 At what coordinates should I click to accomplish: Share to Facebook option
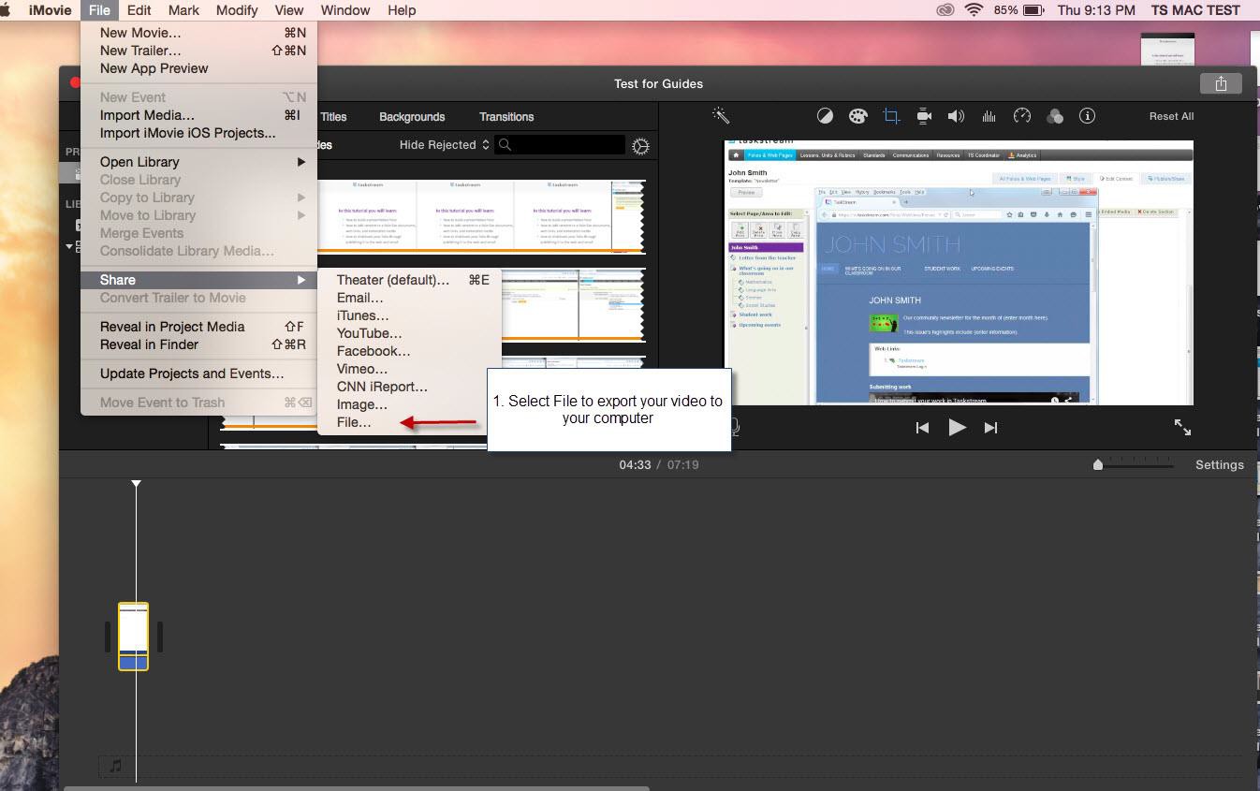click(409, 351)
